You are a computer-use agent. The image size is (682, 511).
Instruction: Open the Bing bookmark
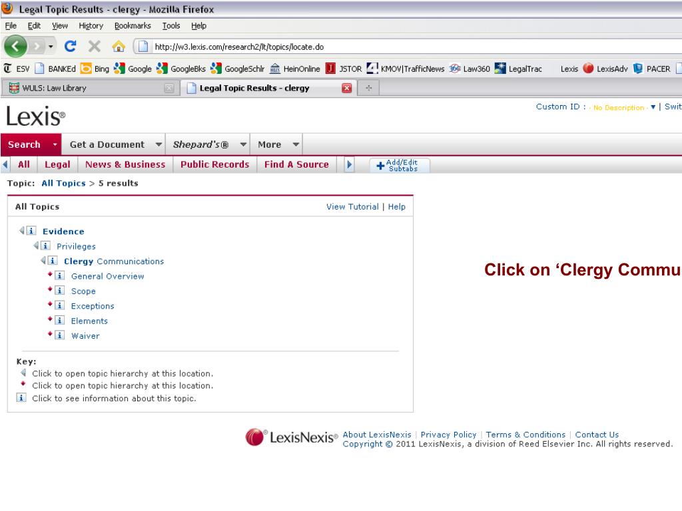click(95, 69)
